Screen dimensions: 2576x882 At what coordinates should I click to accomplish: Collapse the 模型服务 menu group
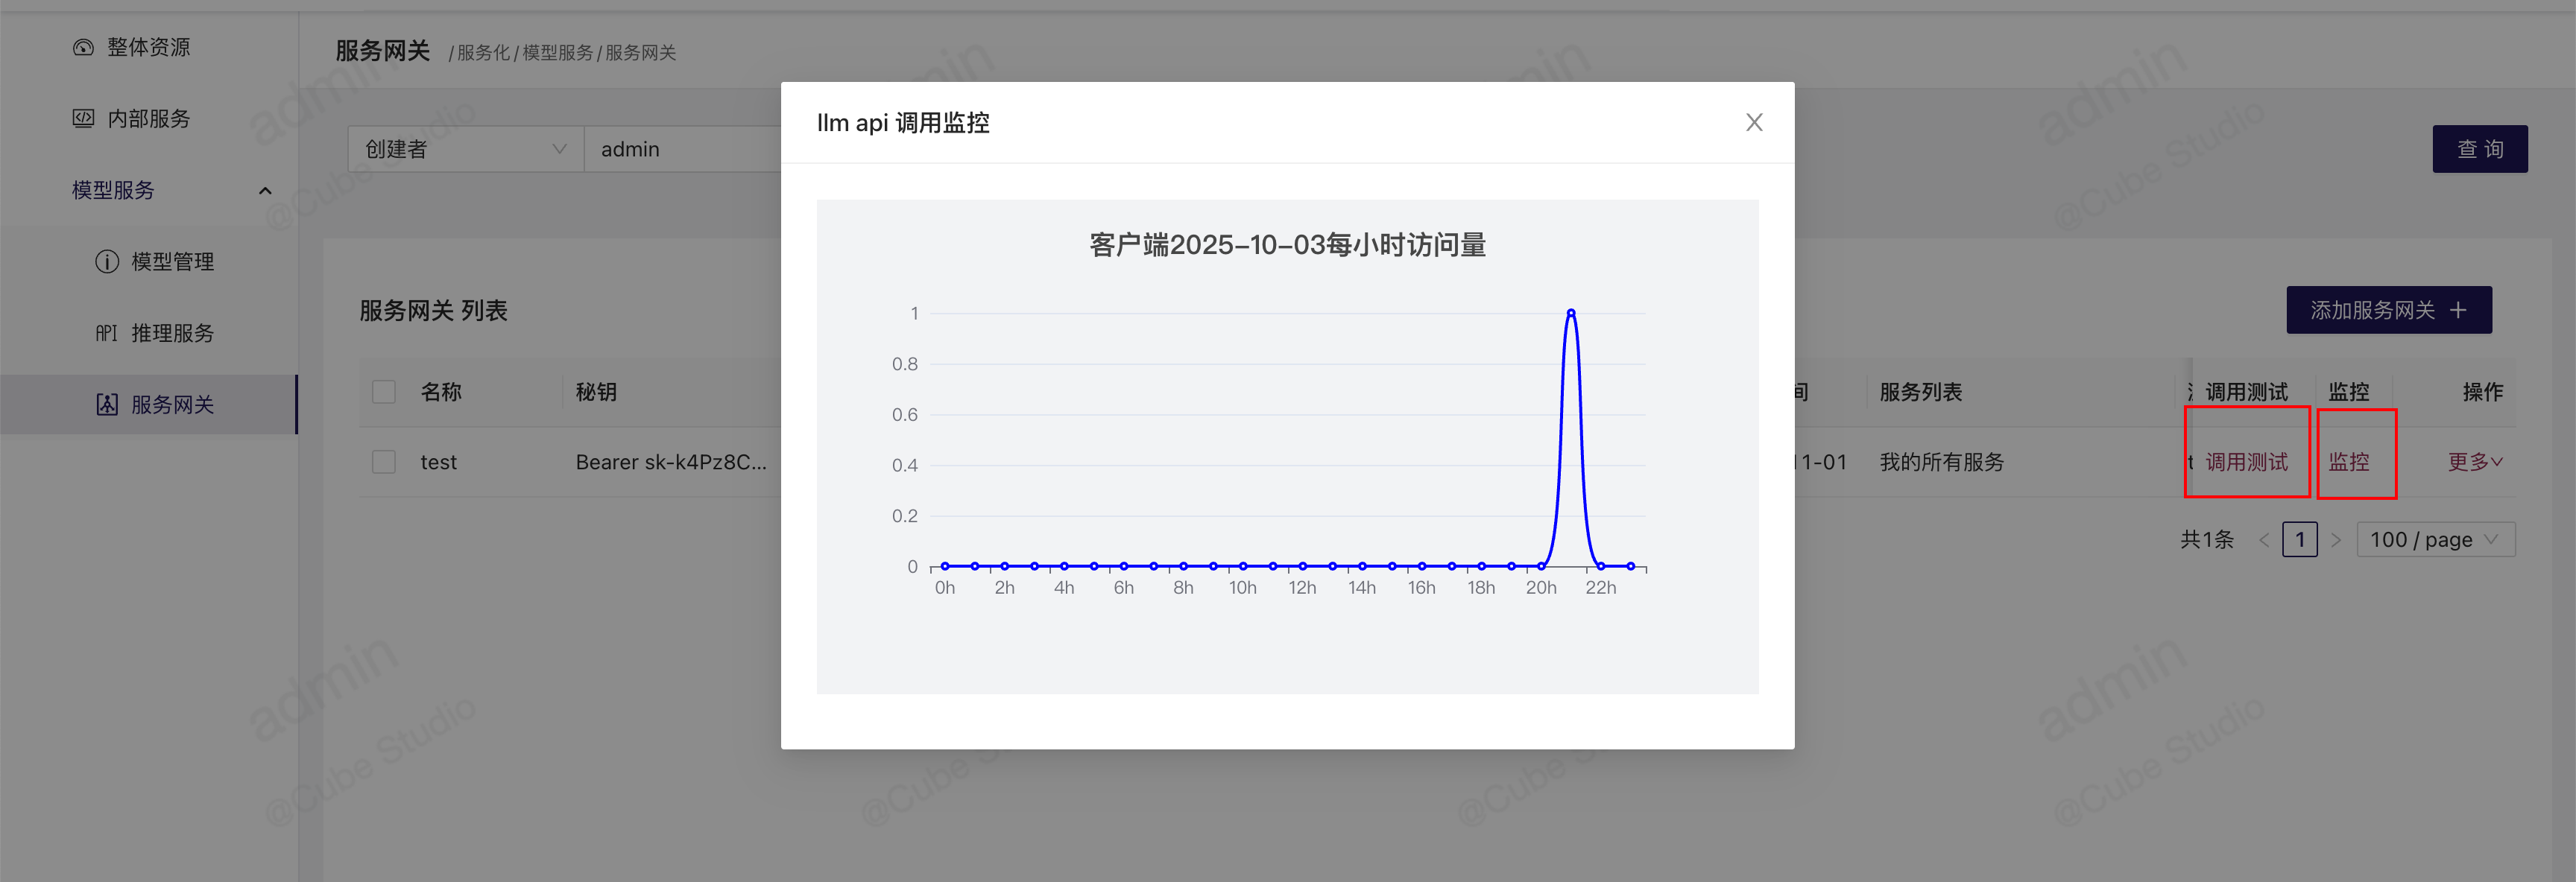coord(265,191)
